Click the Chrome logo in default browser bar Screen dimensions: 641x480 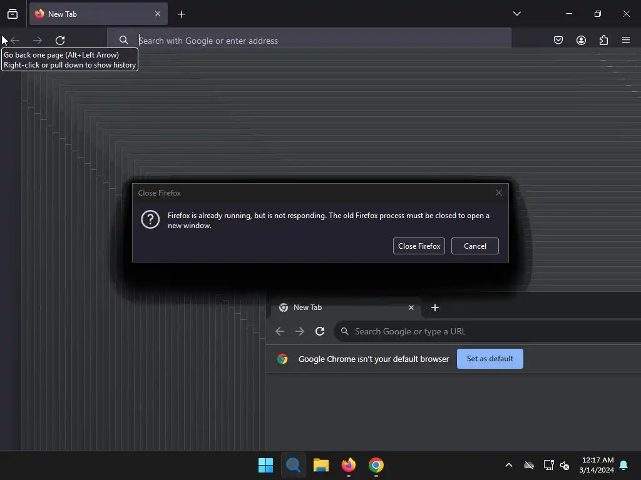[x=282, y=359]
